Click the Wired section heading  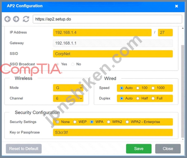click(110, 78)
